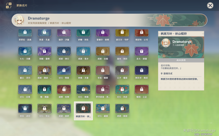Choose the 公子·魔装 namecard
219x136 pixels.
pyautogui.click(x=122, y=70)
